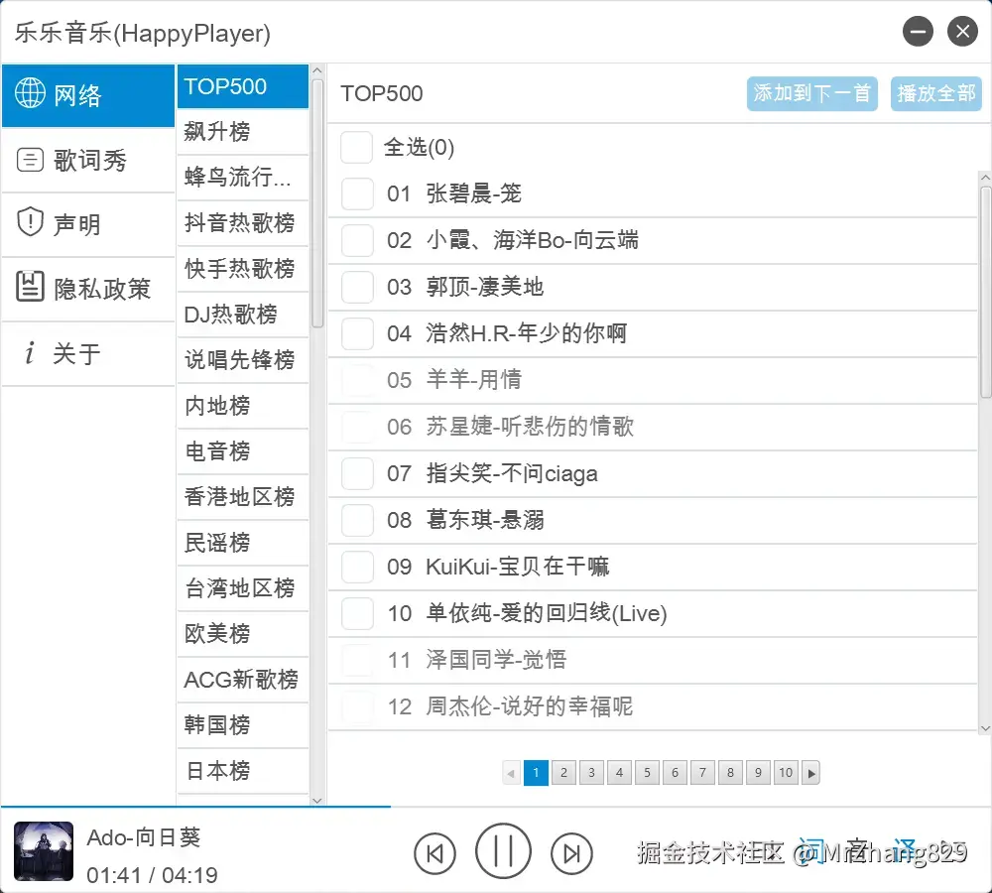Image resolution: width=992 pixels, height=893 pixels.
Task: Open the 关于 info entry
Action: pyautogui.click(x=88, y=353)
